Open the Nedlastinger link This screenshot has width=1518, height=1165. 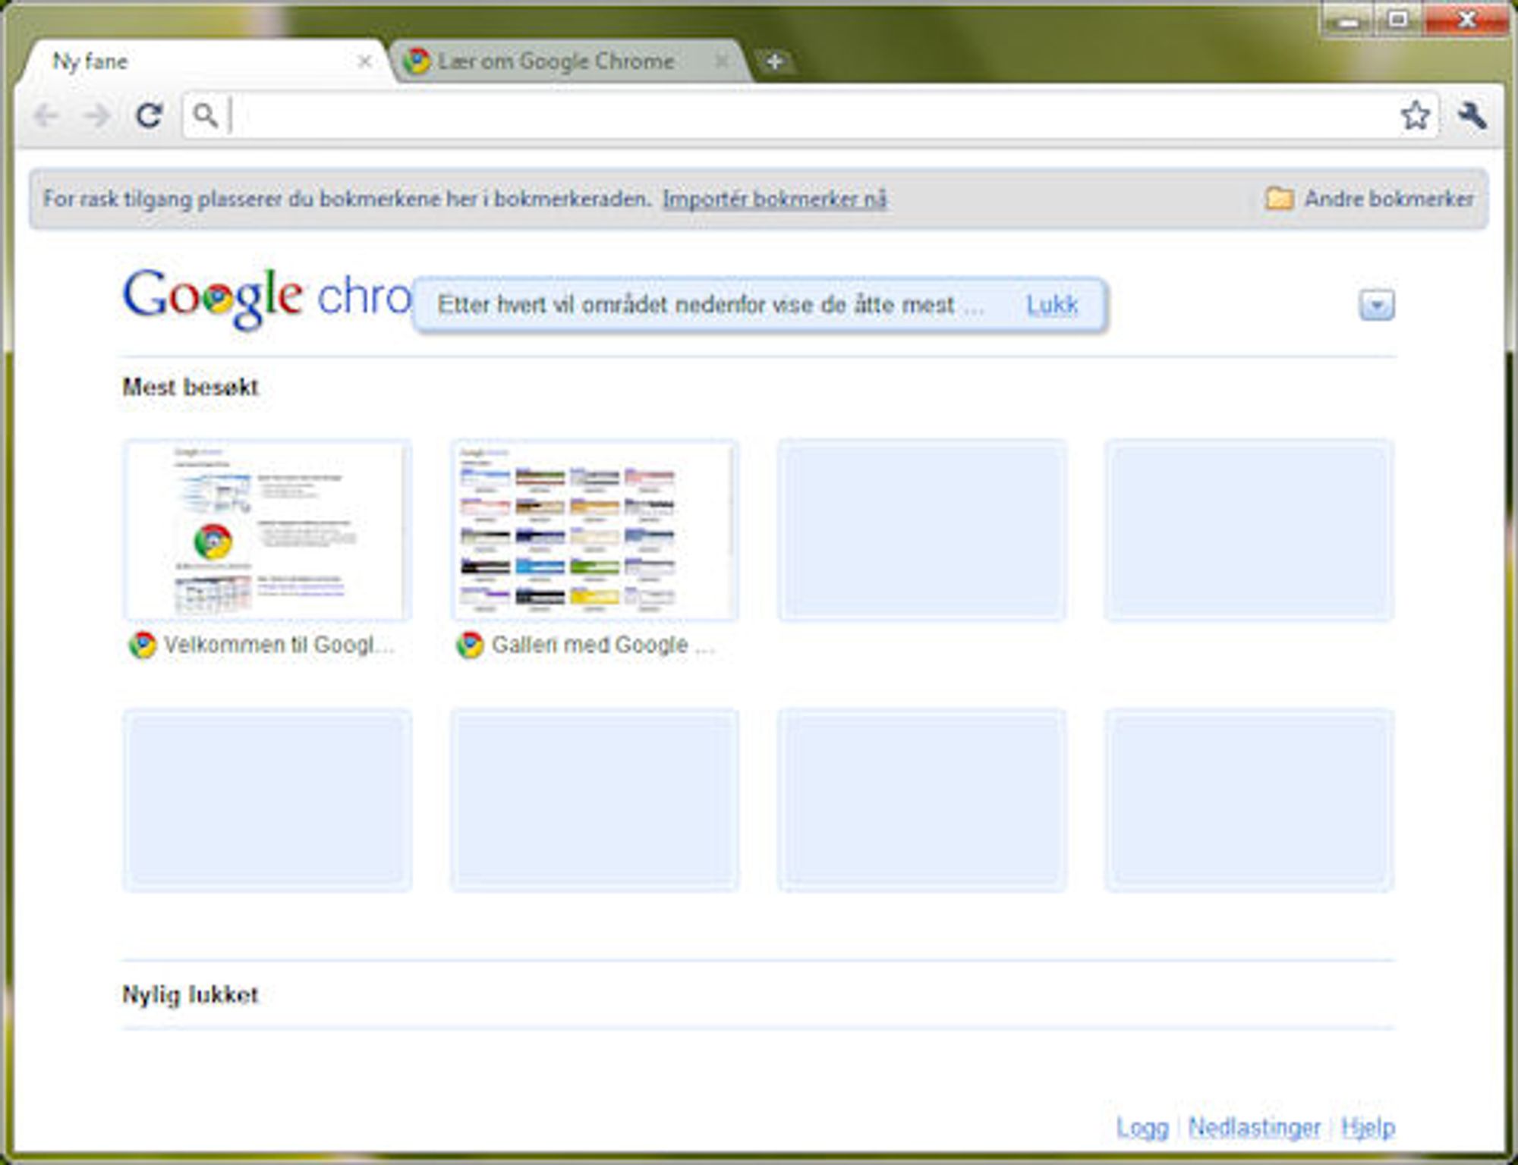[x=1255, y=1128]
